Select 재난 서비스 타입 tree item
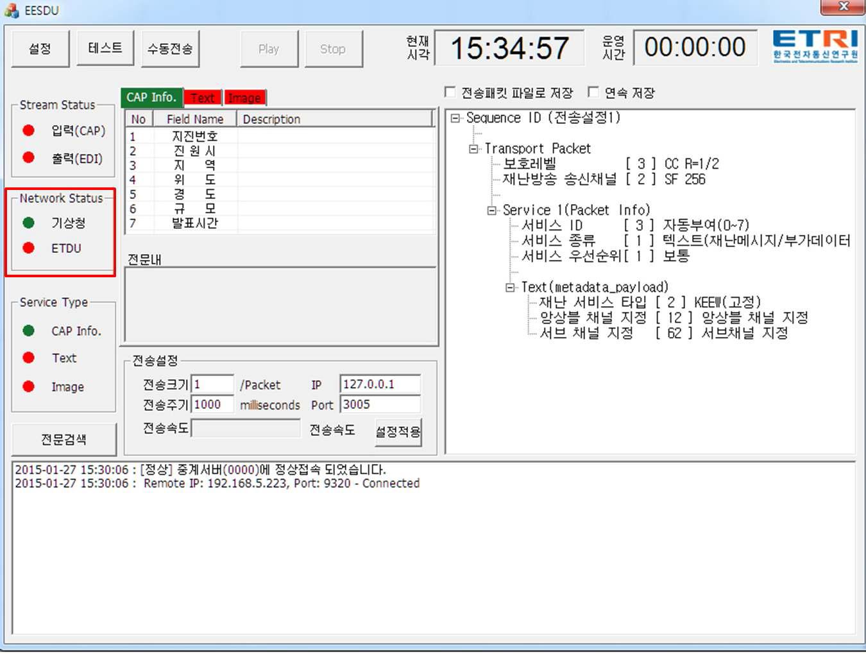 (x=650, y=303)
